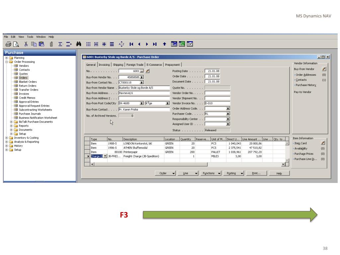Click the left-pointing arrow with lines toolbar icon
Image resolution: width=340 pixels, height=255 pixels.
point(60,44)
